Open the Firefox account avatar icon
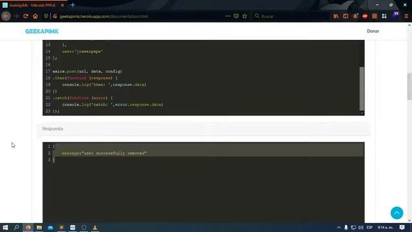 355,16
